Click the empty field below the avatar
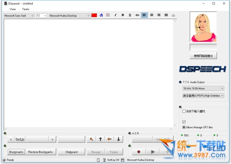 point(203,48)
